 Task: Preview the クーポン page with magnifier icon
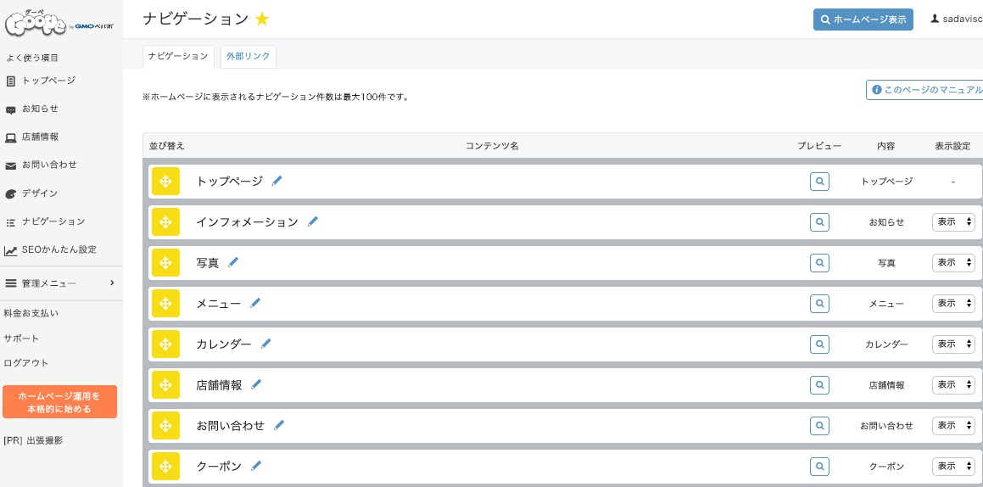(819, 467)
